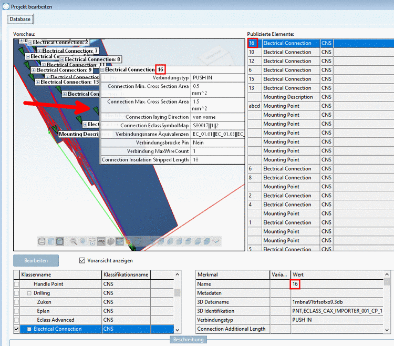
Task: Toggle Voransicht anzeigen checkbox
Action: click(82, 260)
